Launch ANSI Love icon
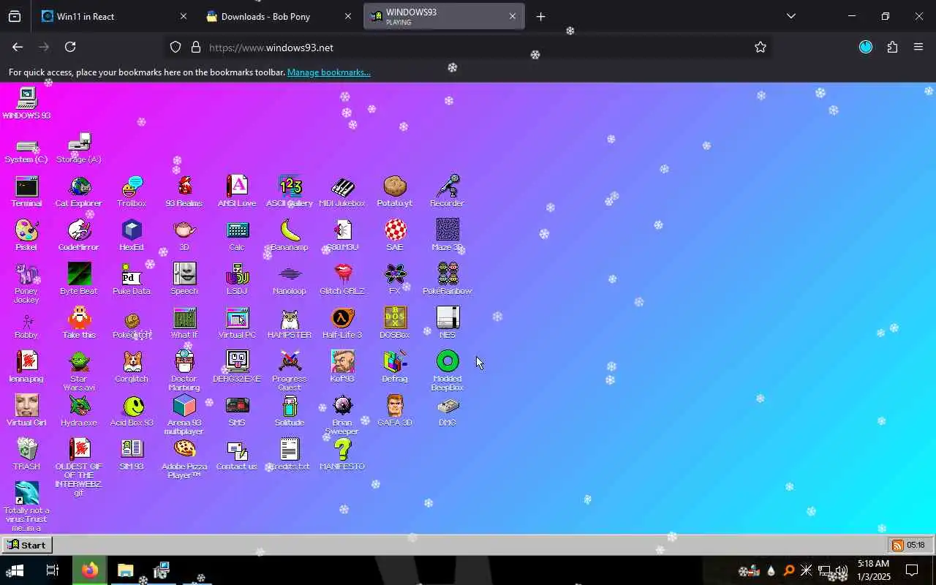 tap(237, 192)
